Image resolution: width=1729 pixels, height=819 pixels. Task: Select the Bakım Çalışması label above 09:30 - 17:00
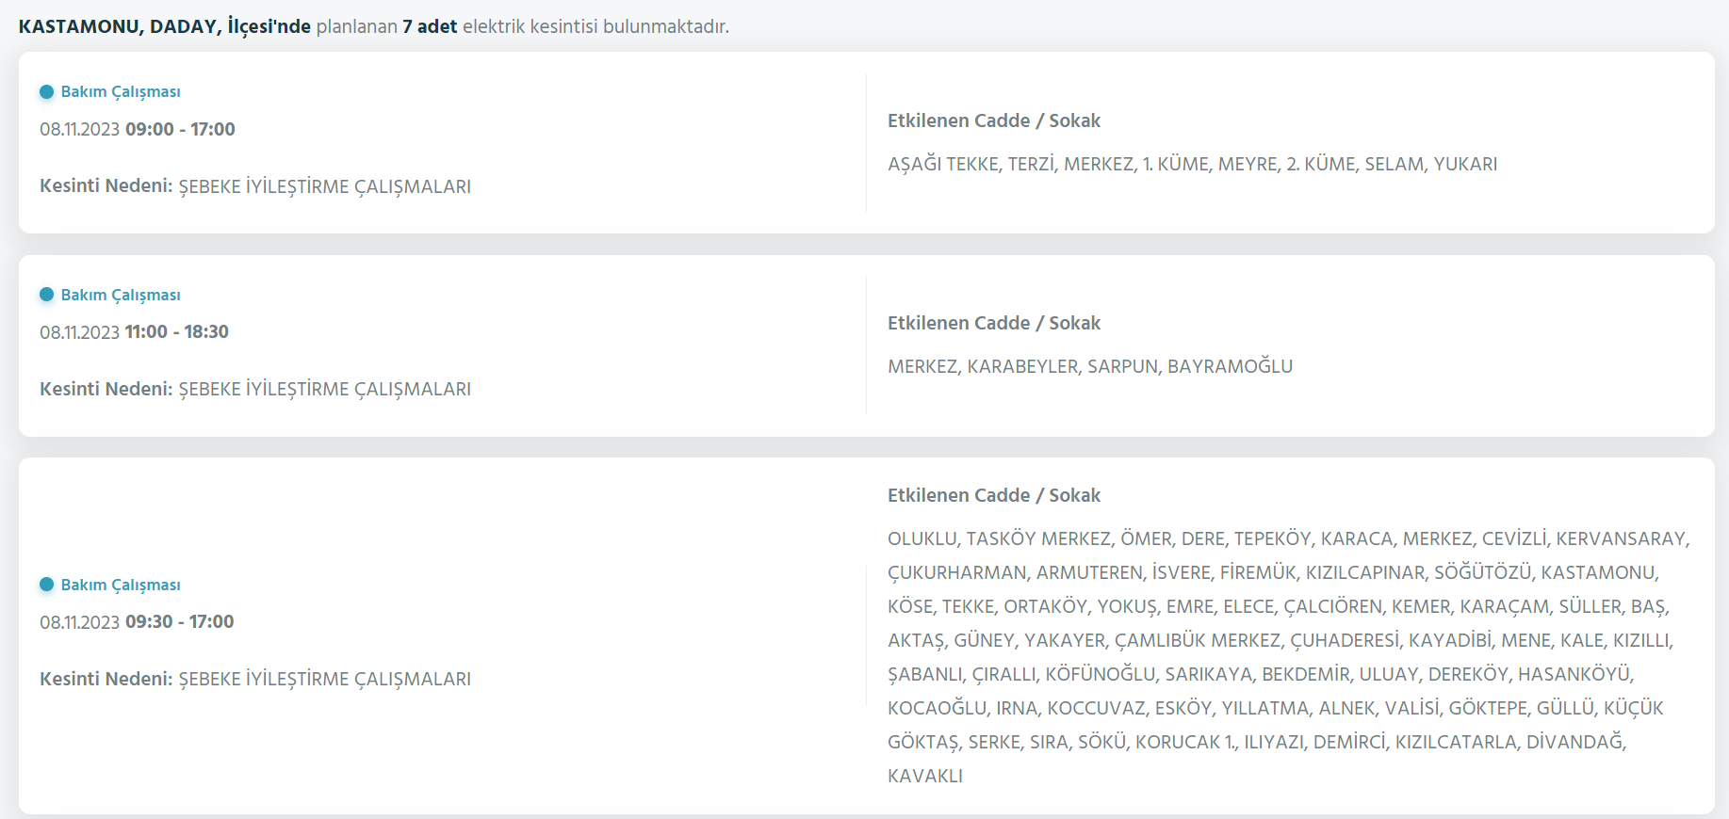(121, 585)
